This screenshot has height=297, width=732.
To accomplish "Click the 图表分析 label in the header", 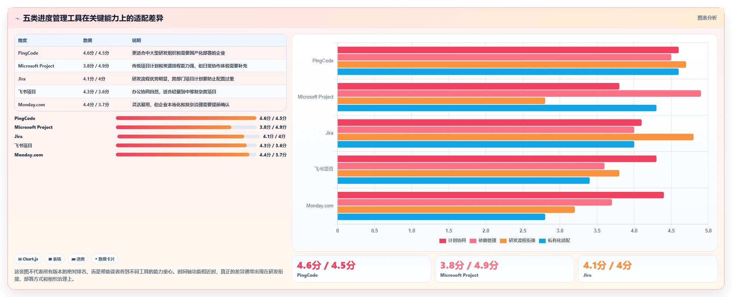I will tap(707, 18).
